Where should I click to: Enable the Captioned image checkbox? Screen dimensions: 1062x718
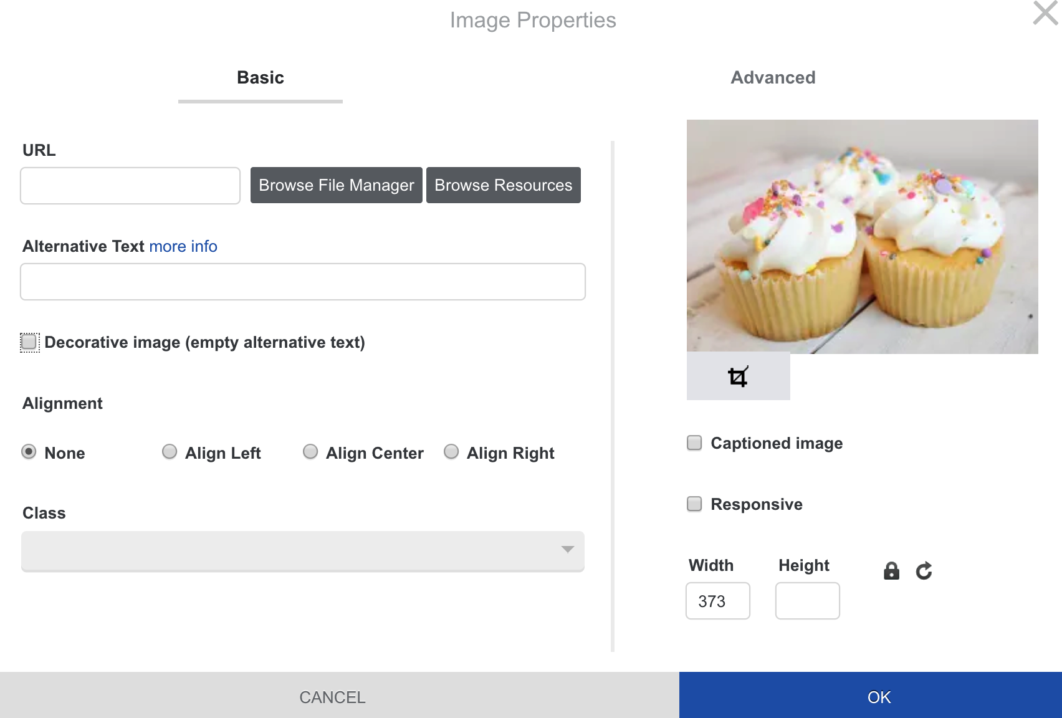pos(694,443)
